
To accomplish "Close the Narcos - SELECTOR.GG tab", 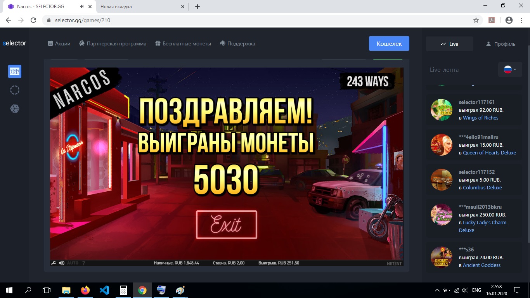I will click(x=90, y=7).
